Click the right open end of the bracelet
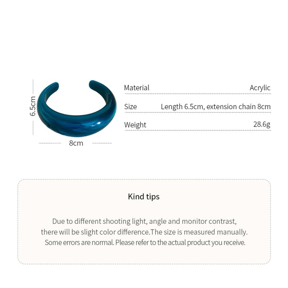 click(x=94, y=84)
